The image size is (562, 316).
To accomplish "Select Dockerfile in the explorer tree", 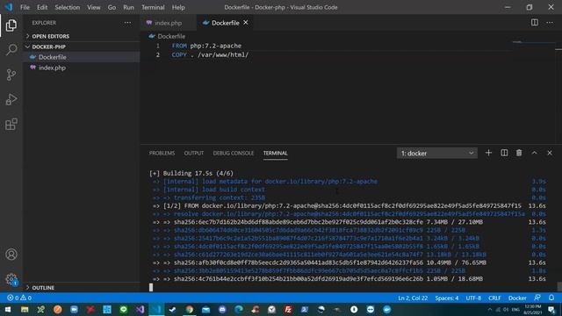I will [82, 57].
